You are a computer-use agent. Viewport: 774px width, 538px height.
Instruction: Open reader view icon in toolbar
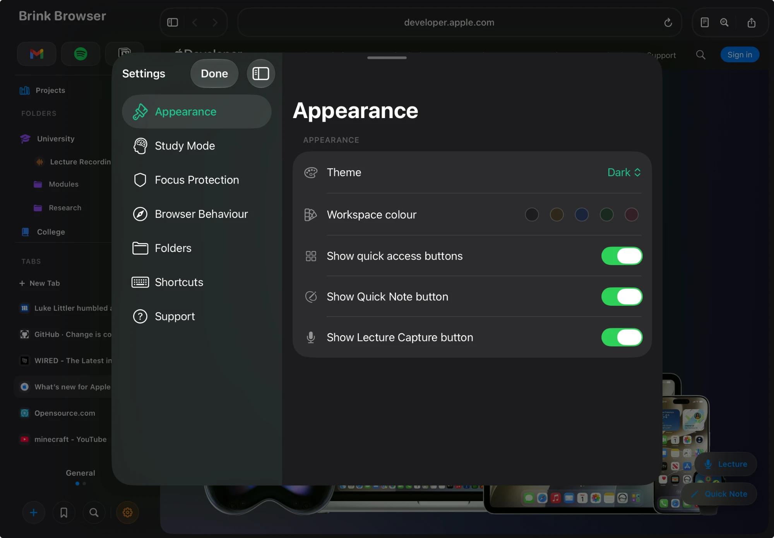click(705, 22)
